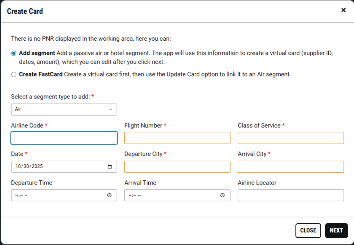Click the Airline Locator text field

pos(291,195)
